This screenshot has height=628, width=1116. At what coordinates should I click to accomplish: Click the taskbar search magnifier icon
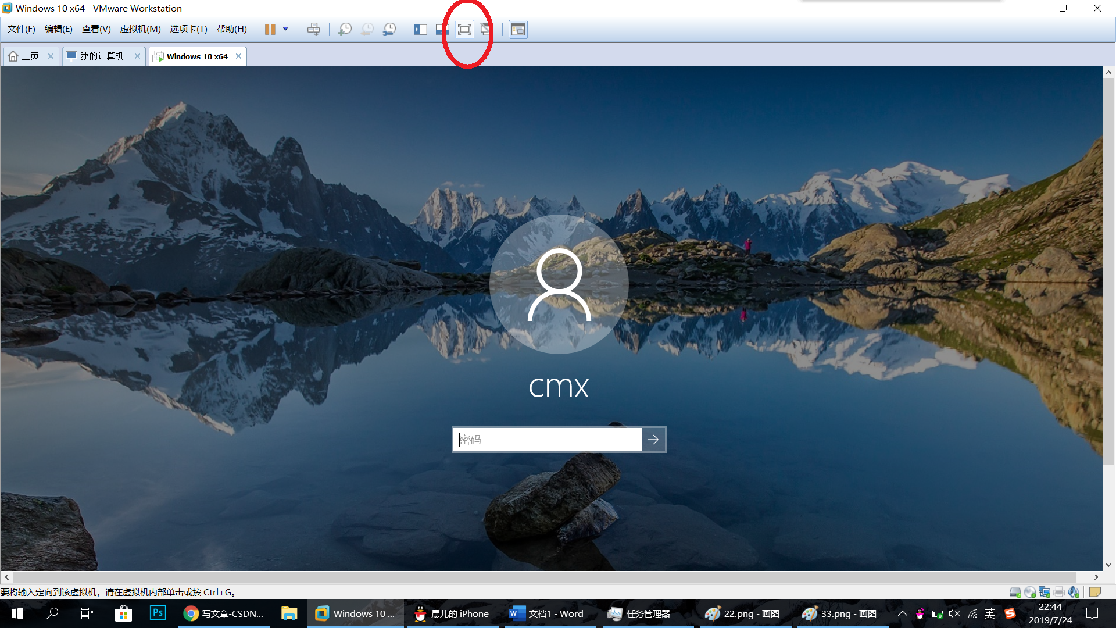tap(52, 613)
